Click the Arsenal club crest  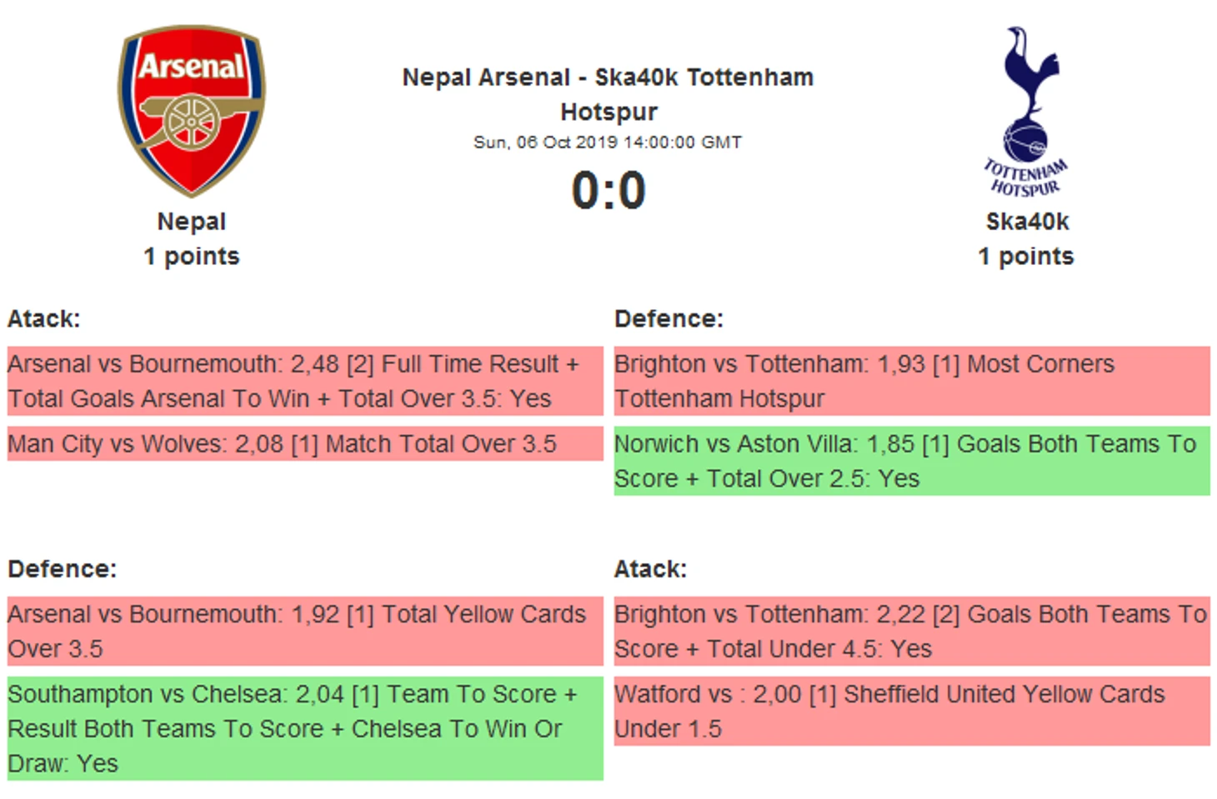pos(192,110)
